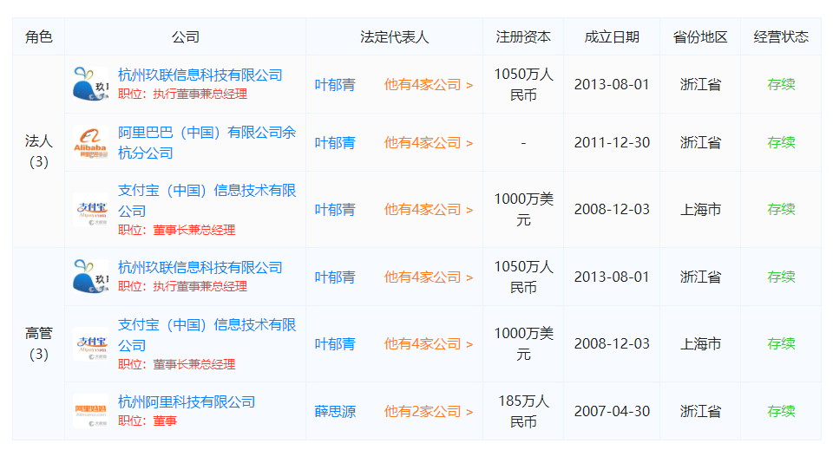Click the 支付宝 logo in the 法人 section

[x=91, y=210]
